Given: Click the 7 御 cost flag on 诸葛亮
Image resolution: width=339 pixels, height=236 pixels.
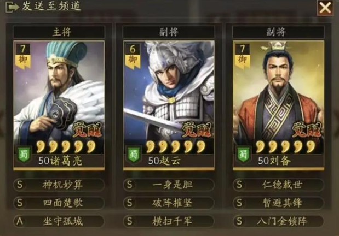Looking at the screenshot, I should [22, 56].
